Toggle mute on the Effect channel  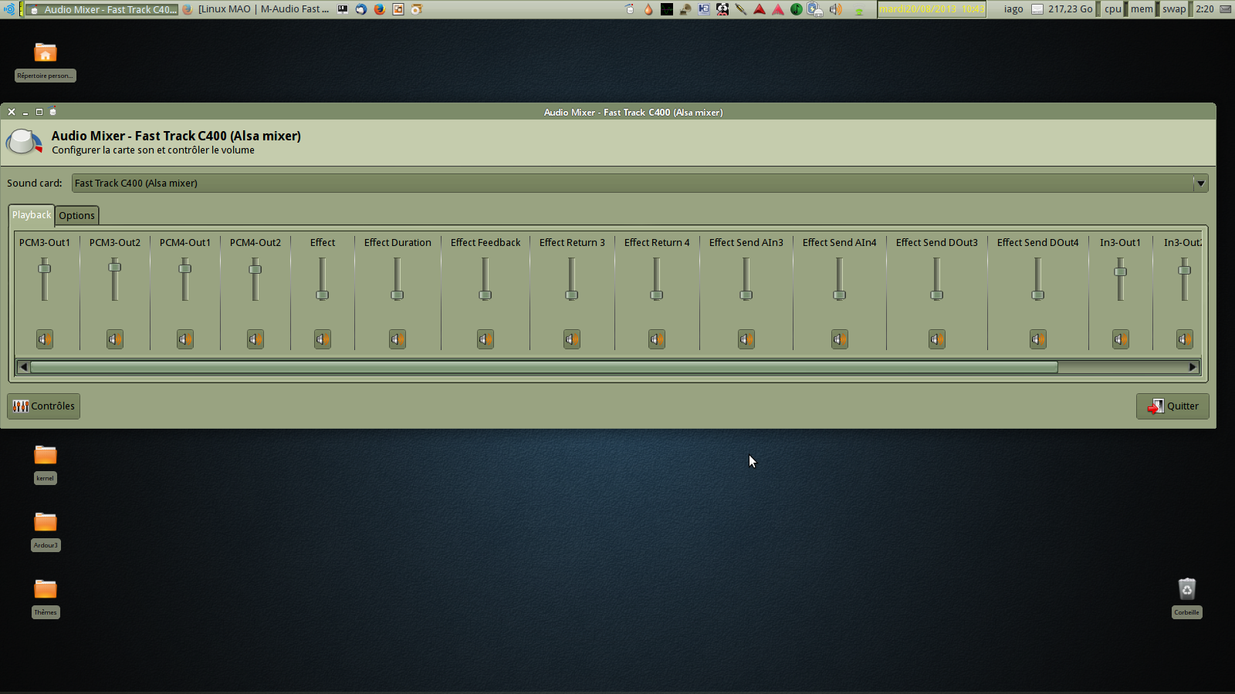coord(323,339)
